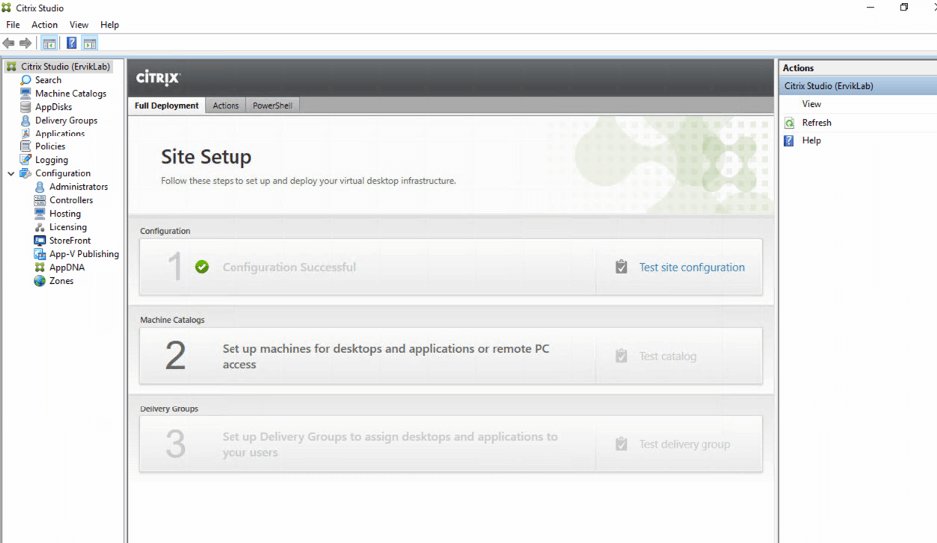Viewport: 937px width, 543px height.
Task: Open View in the Actions pane
Action: (x=811, y=104)
